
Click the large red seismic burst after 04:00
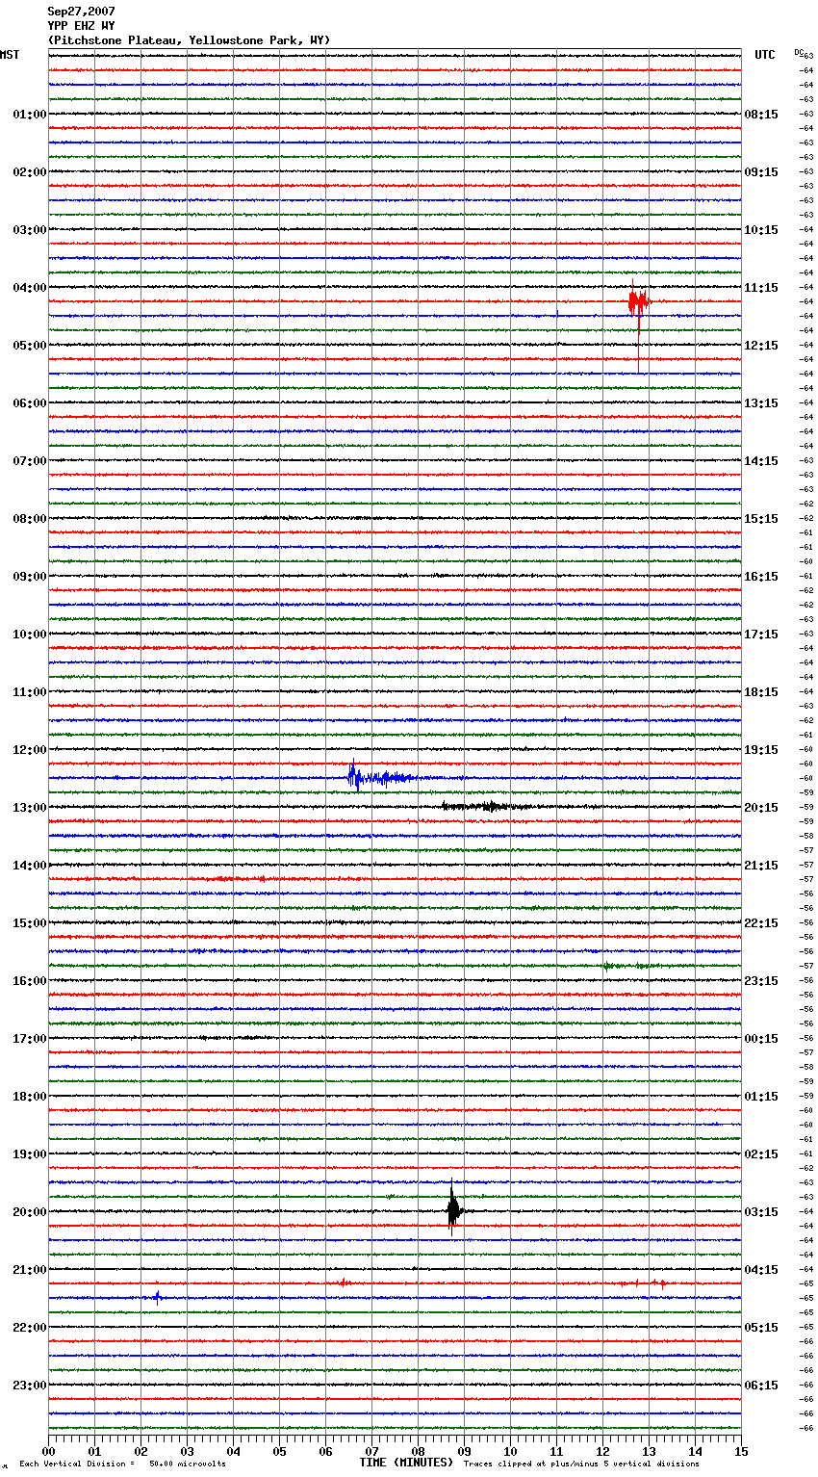[638, 303]
